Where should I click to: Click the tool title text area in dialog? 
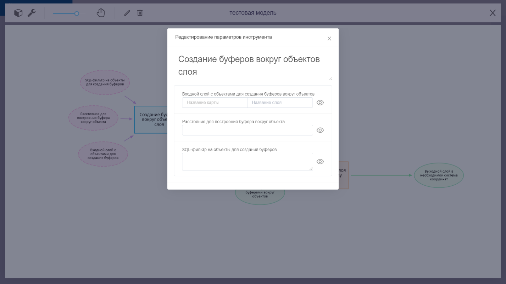pyautogui.click(x=253, y=65)
